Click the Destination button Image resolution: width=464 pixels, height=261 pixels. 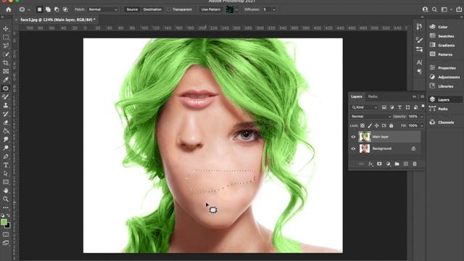pyautogui.click(x=152, y=9)
